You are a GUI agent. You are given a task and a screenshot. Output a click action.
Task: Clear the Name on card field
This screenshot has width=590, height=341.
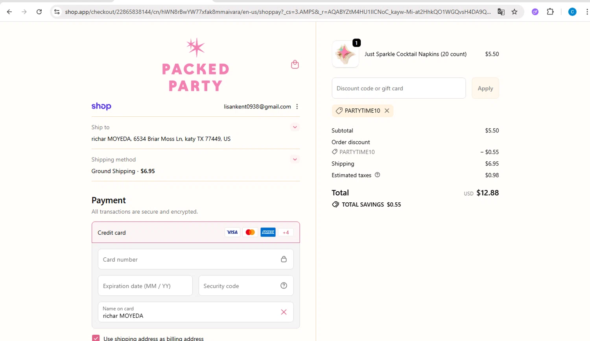coord(284,312)
